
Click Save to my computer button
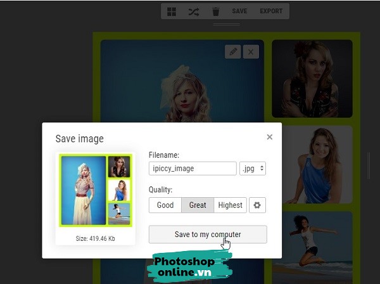(x=208, y=235)
